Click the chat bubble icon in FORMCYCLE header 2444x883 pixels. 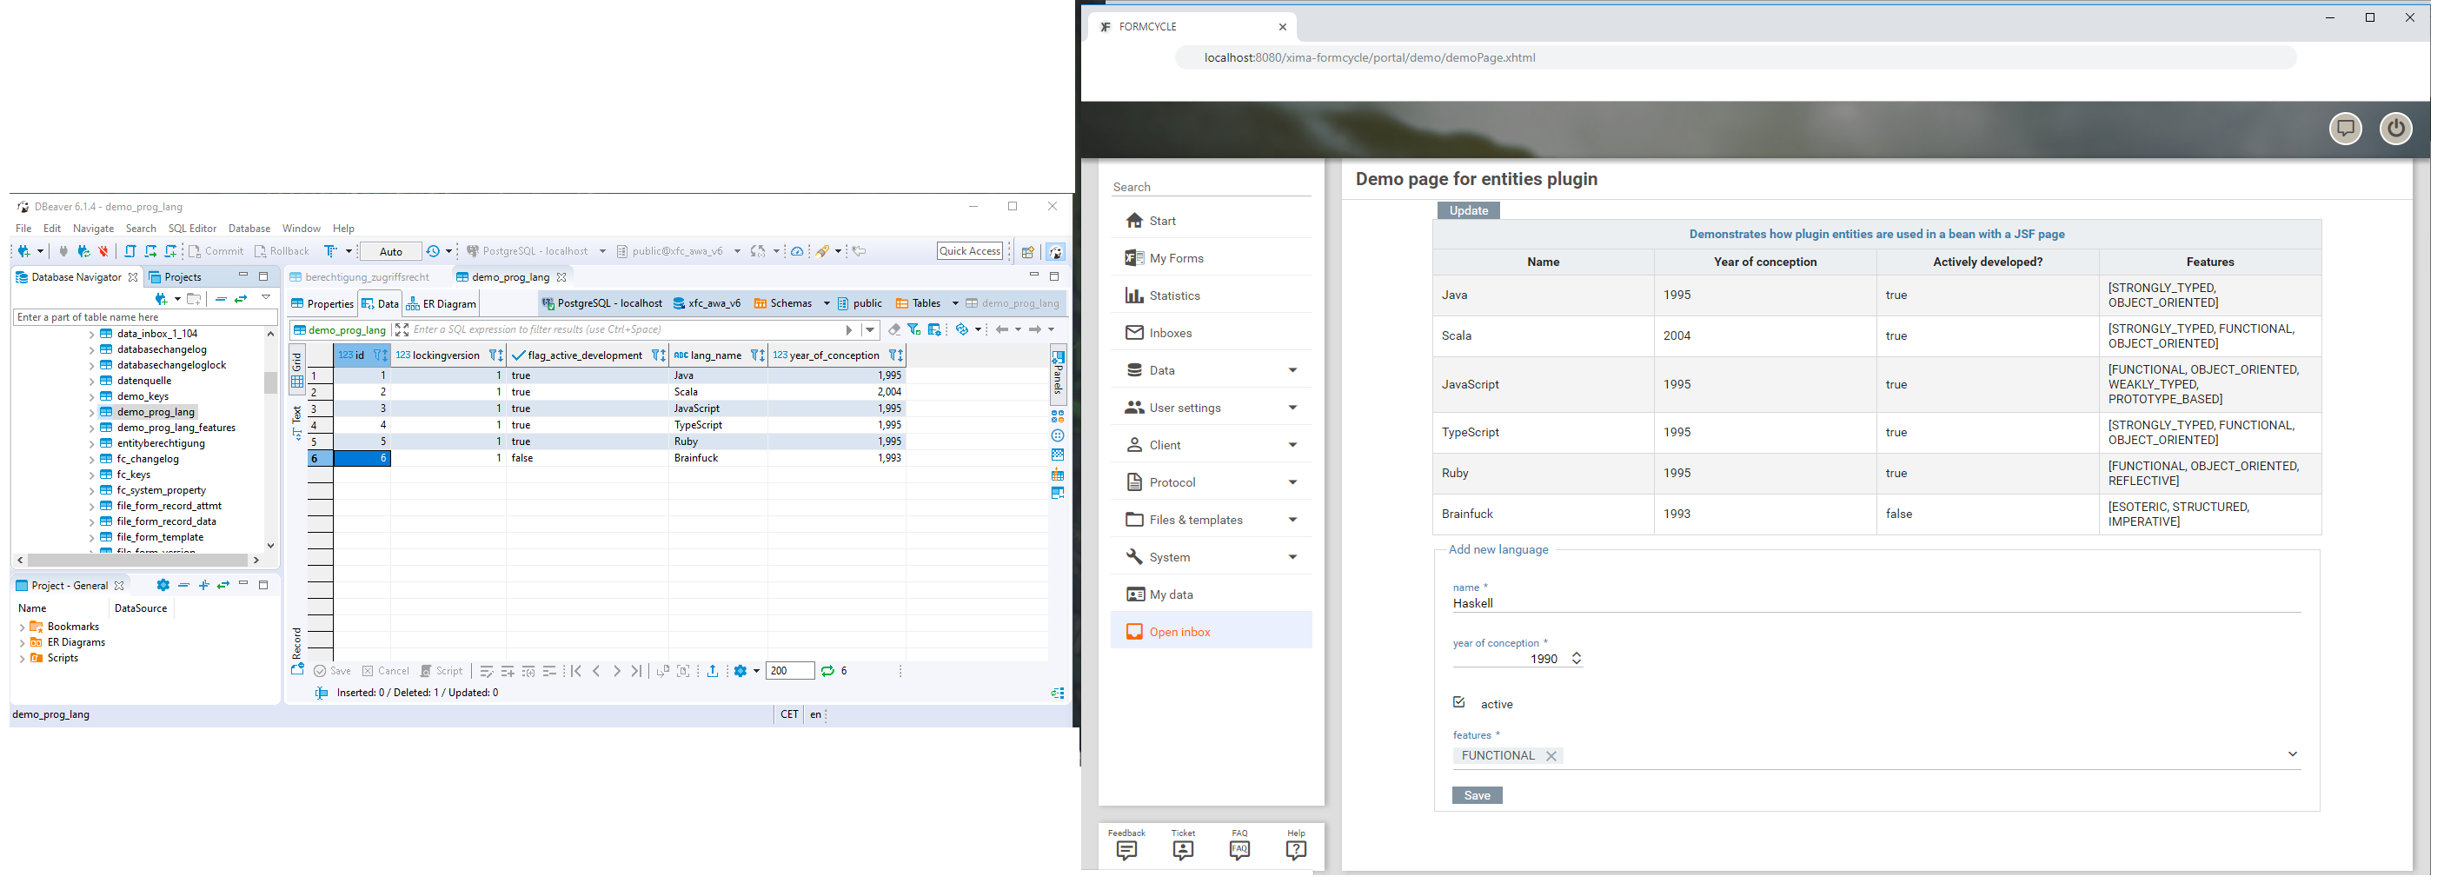click(2345, 128)
